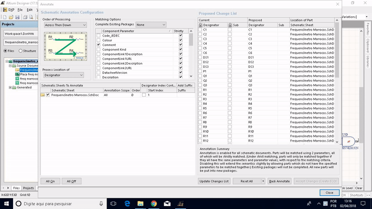Click the DXP icon in menu bar

point(5,10)
